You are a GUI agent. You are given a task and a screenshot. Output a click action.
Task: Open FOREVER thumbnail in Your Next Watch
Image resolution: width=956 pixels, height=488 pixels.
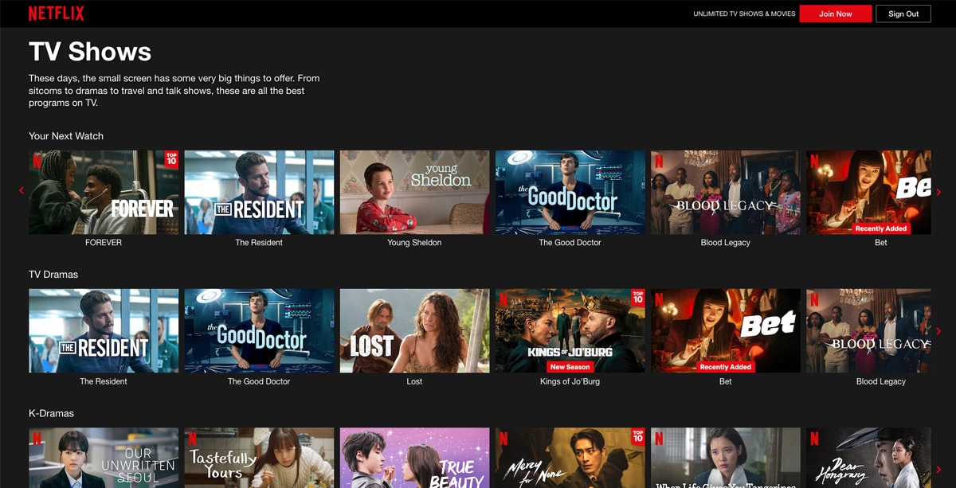104,192
